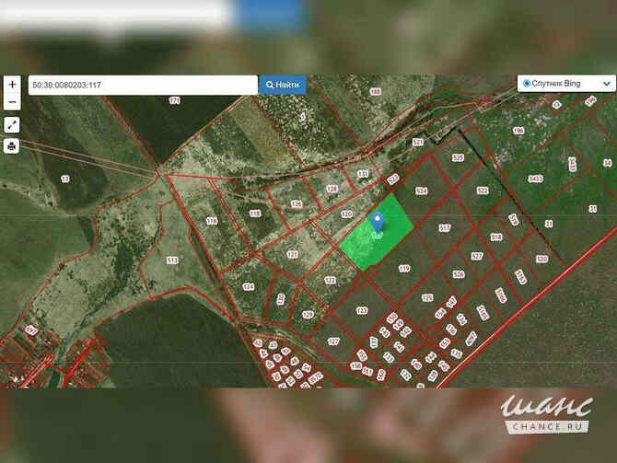This screenshot has height=463, width=617.
Task: Open the Спутник Bing layer dropdown
Action: [566, 84]
